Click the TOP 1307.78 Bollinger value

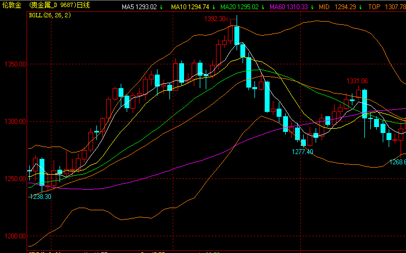pyautogui.click(x=387, y=7)
